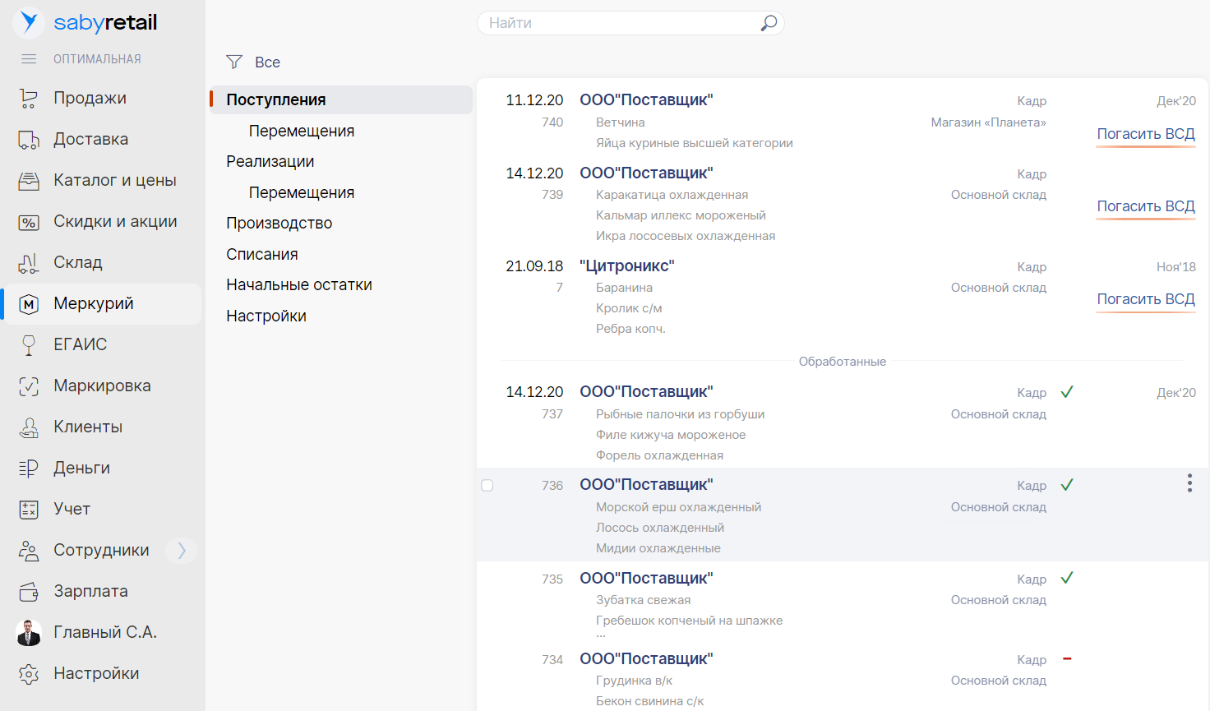The height and width of the screenshot is (711, 1210).
Task: Open the Главный С.А. user profile avatar
Action: [x=29, y=633]
